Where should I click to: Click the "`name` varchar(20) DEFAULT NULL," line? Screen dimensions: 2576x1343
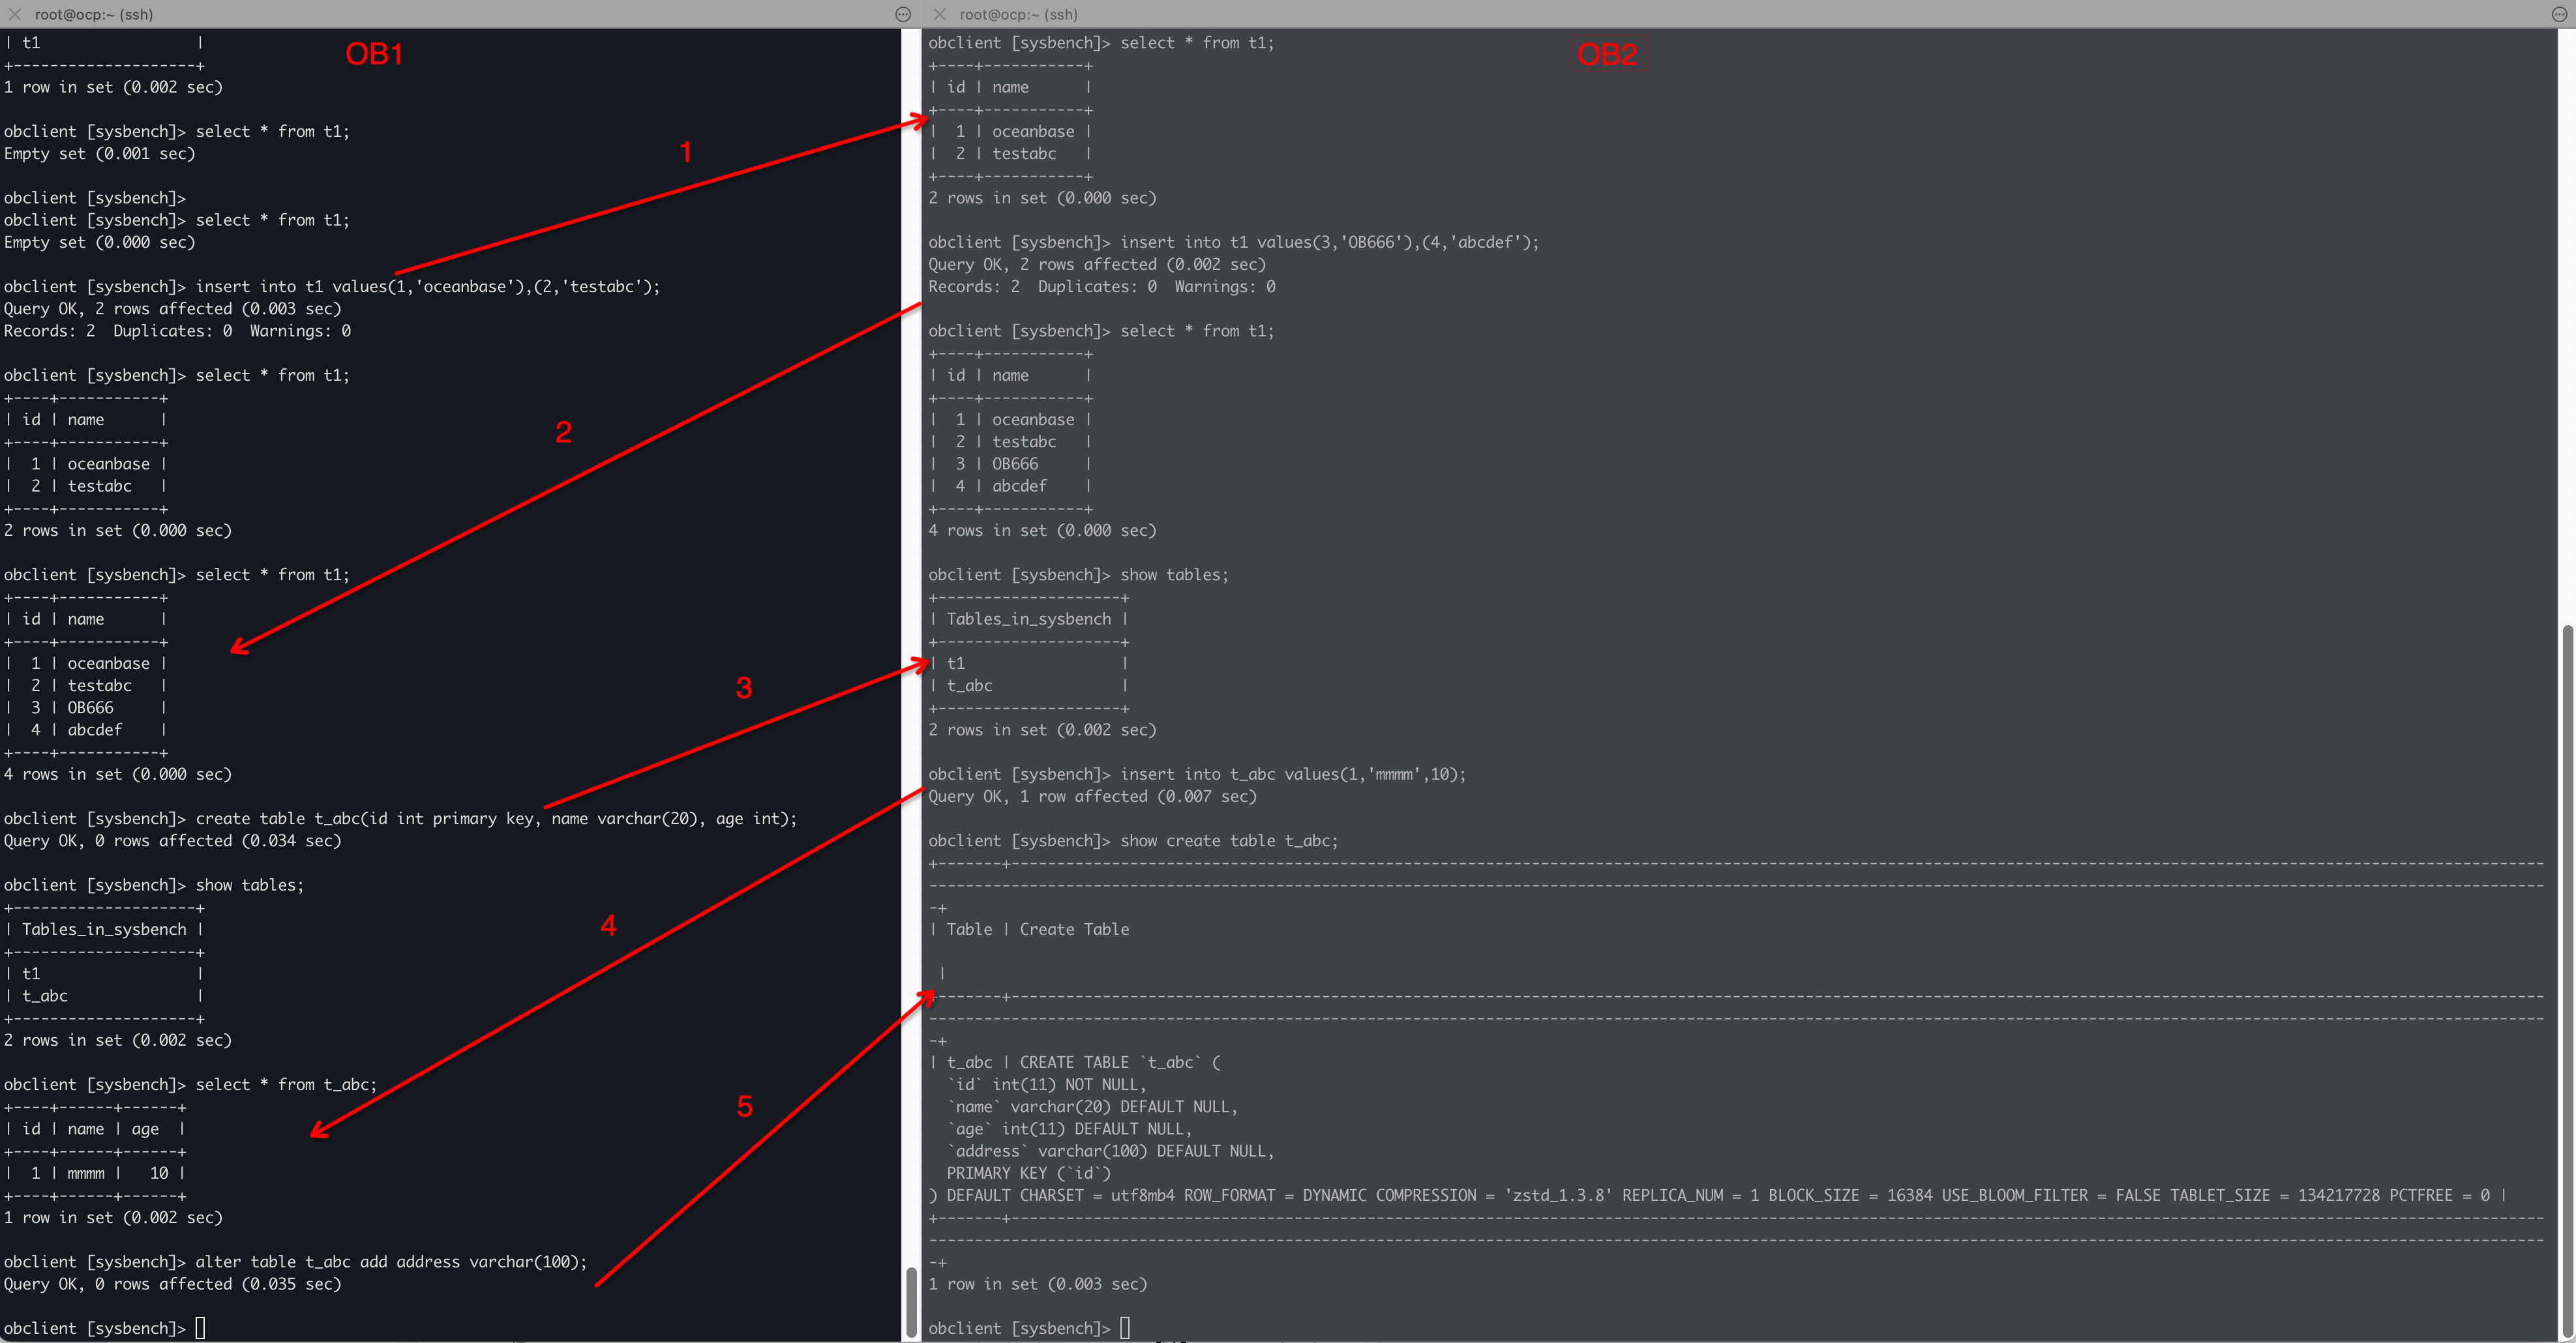click(1093, 1107)
